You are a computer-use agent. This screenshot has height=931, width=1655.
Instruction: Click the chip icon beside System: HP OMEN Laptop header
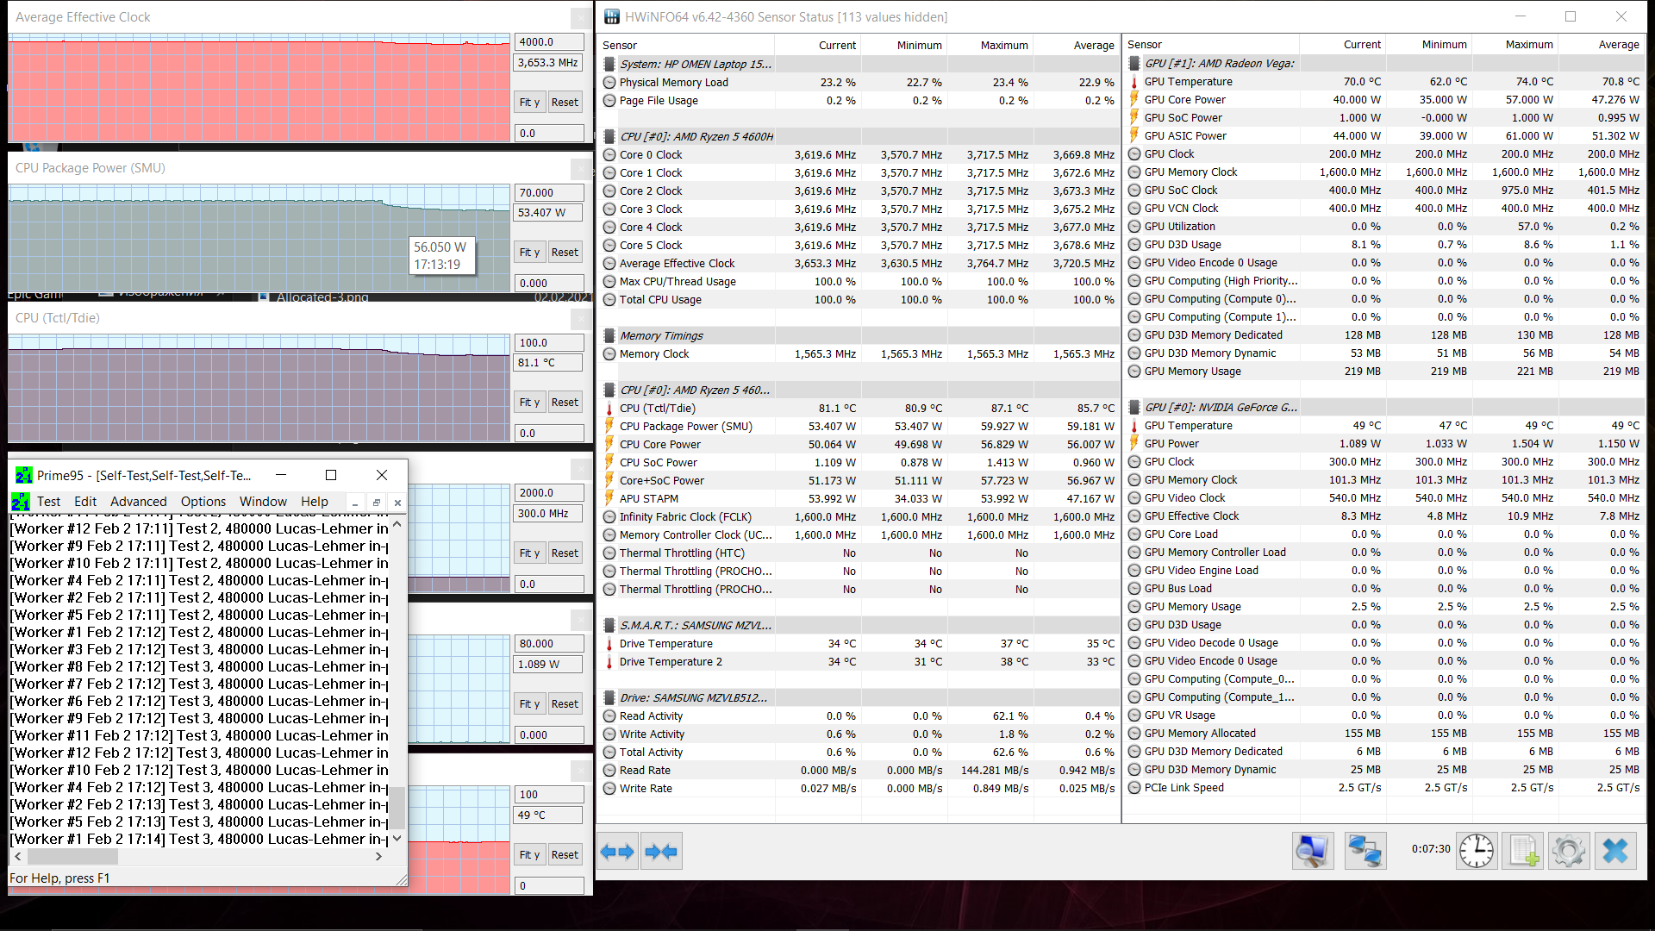pyautogui.click(x=609, y=65)
